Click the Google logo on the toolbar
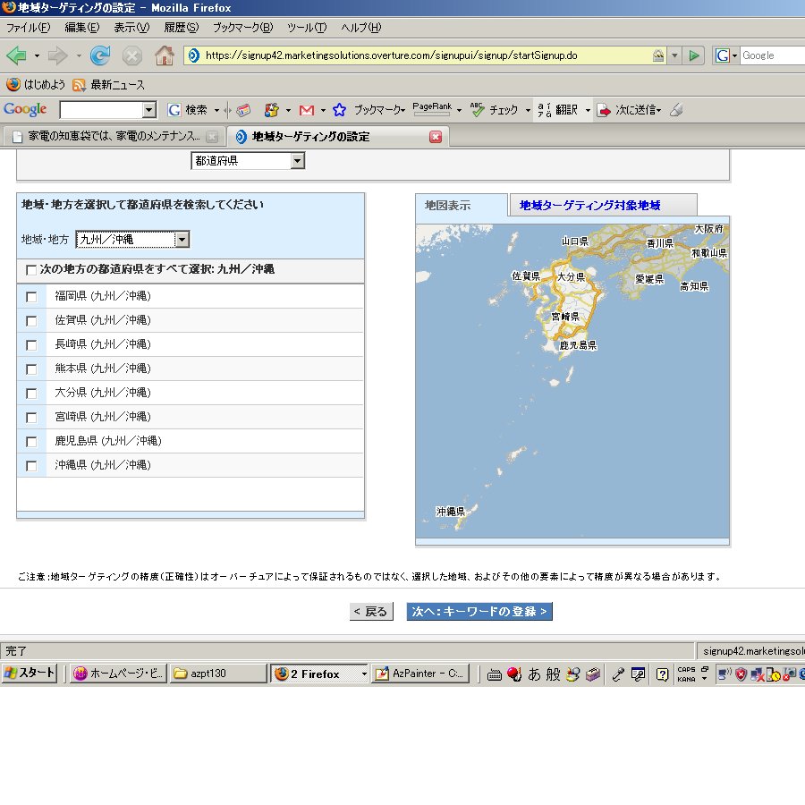805x805 pixels. click(x=25, y=109)
